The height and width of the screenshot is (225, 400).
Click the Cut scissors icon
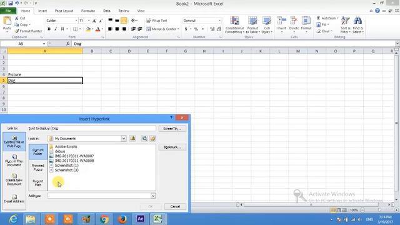point(17,18)
